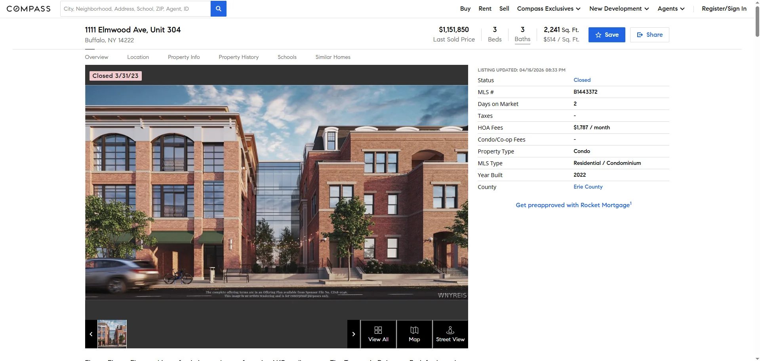Open Street View for this listing
The image size is (760, 361).
tap(450, 334)
